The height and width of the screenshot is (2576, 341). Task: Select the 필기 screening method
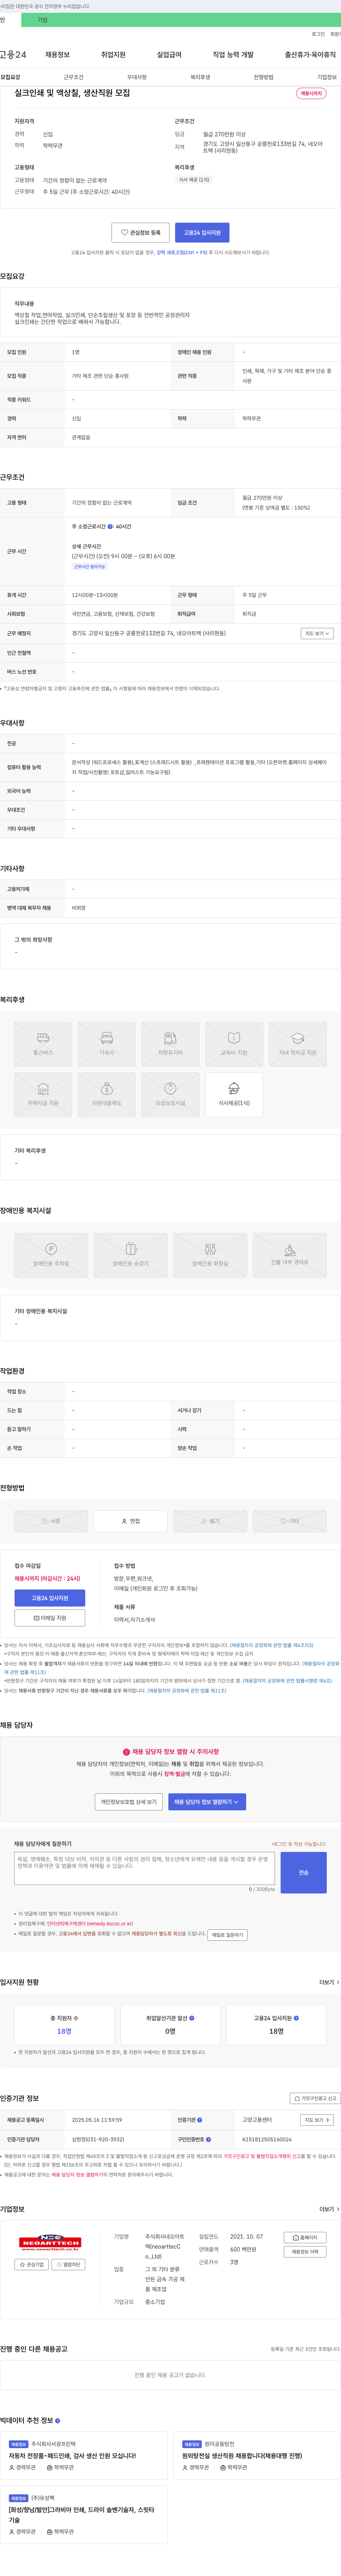click(210, 1521)
